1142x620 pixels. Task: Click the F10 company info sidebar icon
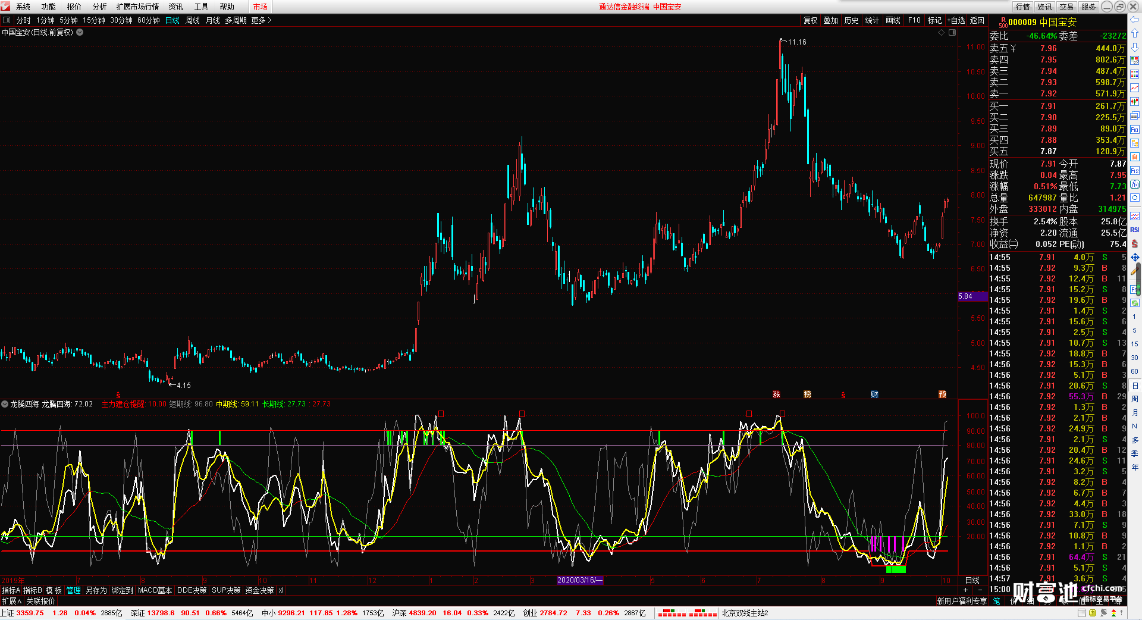pyautogui.click(x=1134, y=130)
